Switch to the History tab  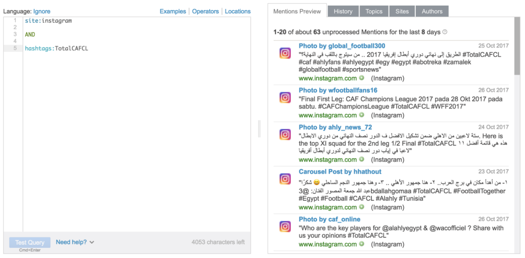pyautogui.click(x=342, y=11)
